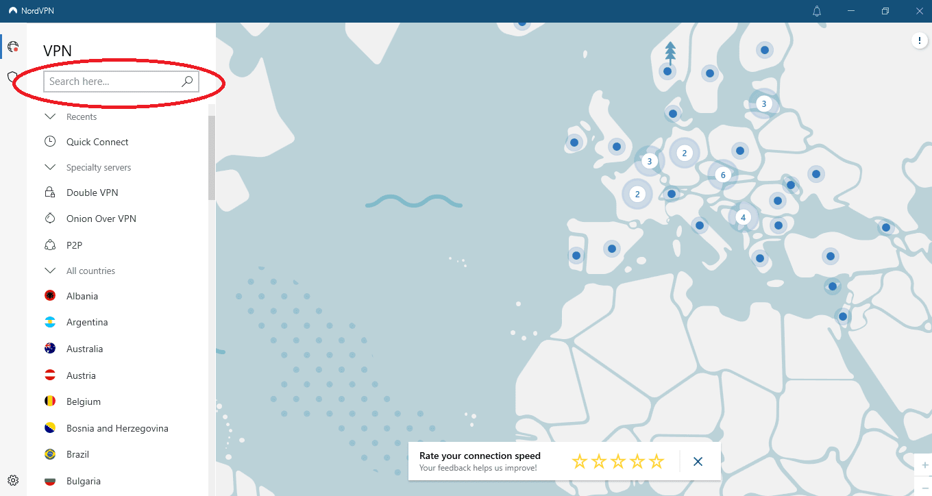Select the map cluster marker labeled 6
The height and width of the screenshot is (496, 932).
pos(722,175)
